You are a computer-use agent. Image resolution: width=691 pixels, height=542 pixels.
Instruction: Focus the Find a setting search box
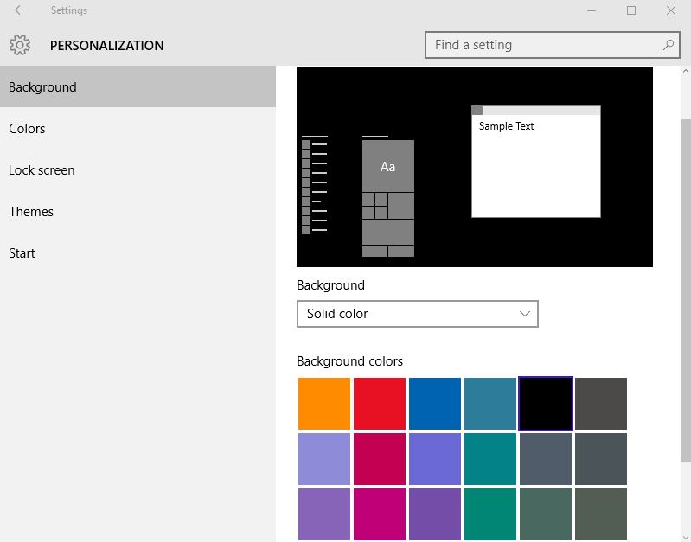[x=543, y=45]
